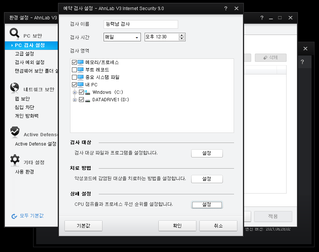Viewport: 319px width, 252px height.
Task: Close the rear dark window
Action: [305, 48]
